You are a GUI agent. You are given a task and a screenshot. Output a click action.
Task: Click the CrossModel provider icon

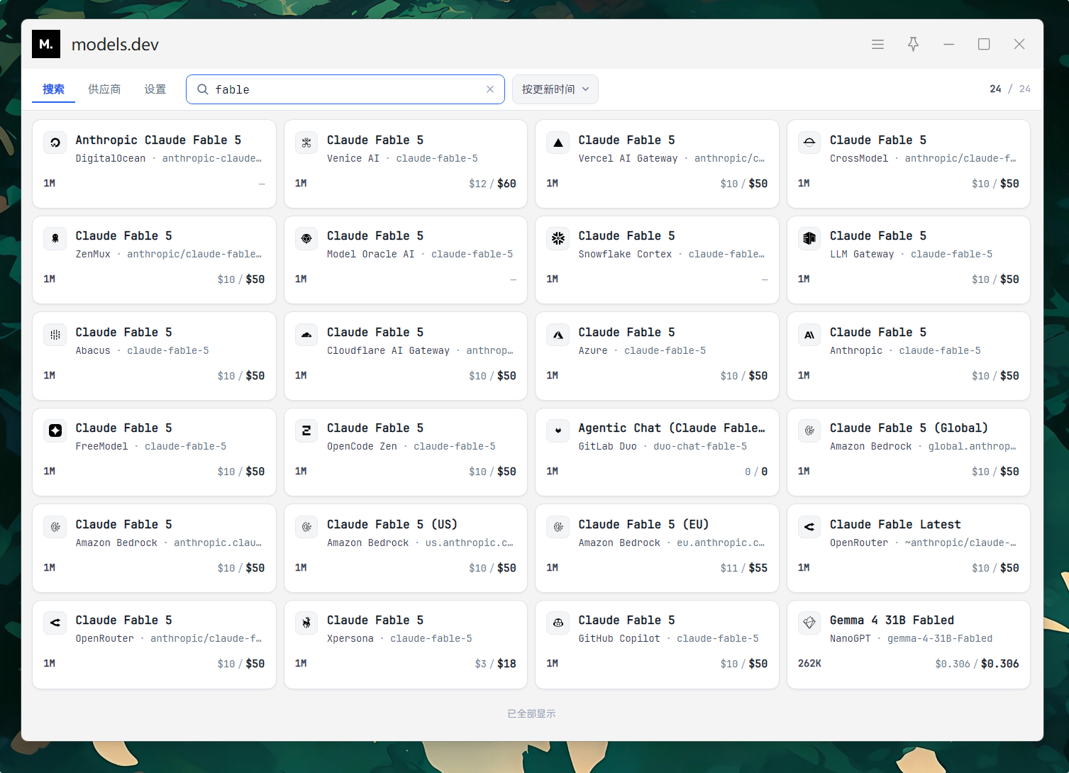click(x=809, y=143)
